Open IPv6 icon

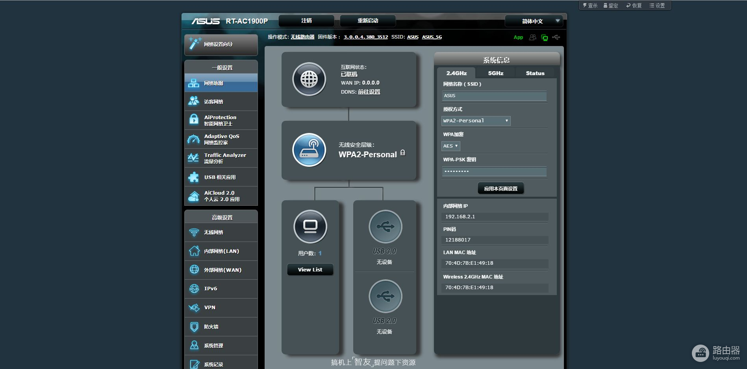click(194, 288)
